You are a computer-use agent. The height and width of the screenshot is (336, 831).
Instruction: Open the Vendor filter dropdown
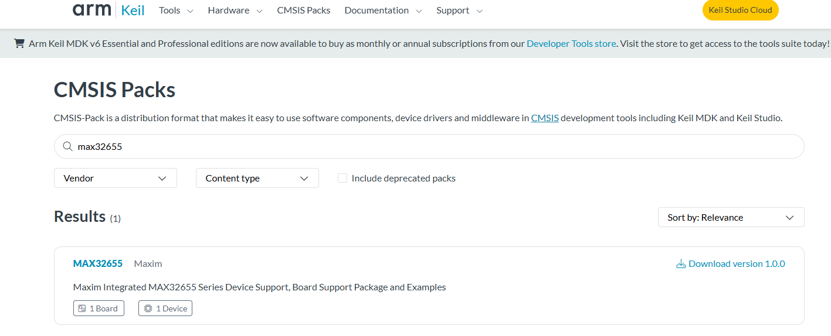[116, 178]
